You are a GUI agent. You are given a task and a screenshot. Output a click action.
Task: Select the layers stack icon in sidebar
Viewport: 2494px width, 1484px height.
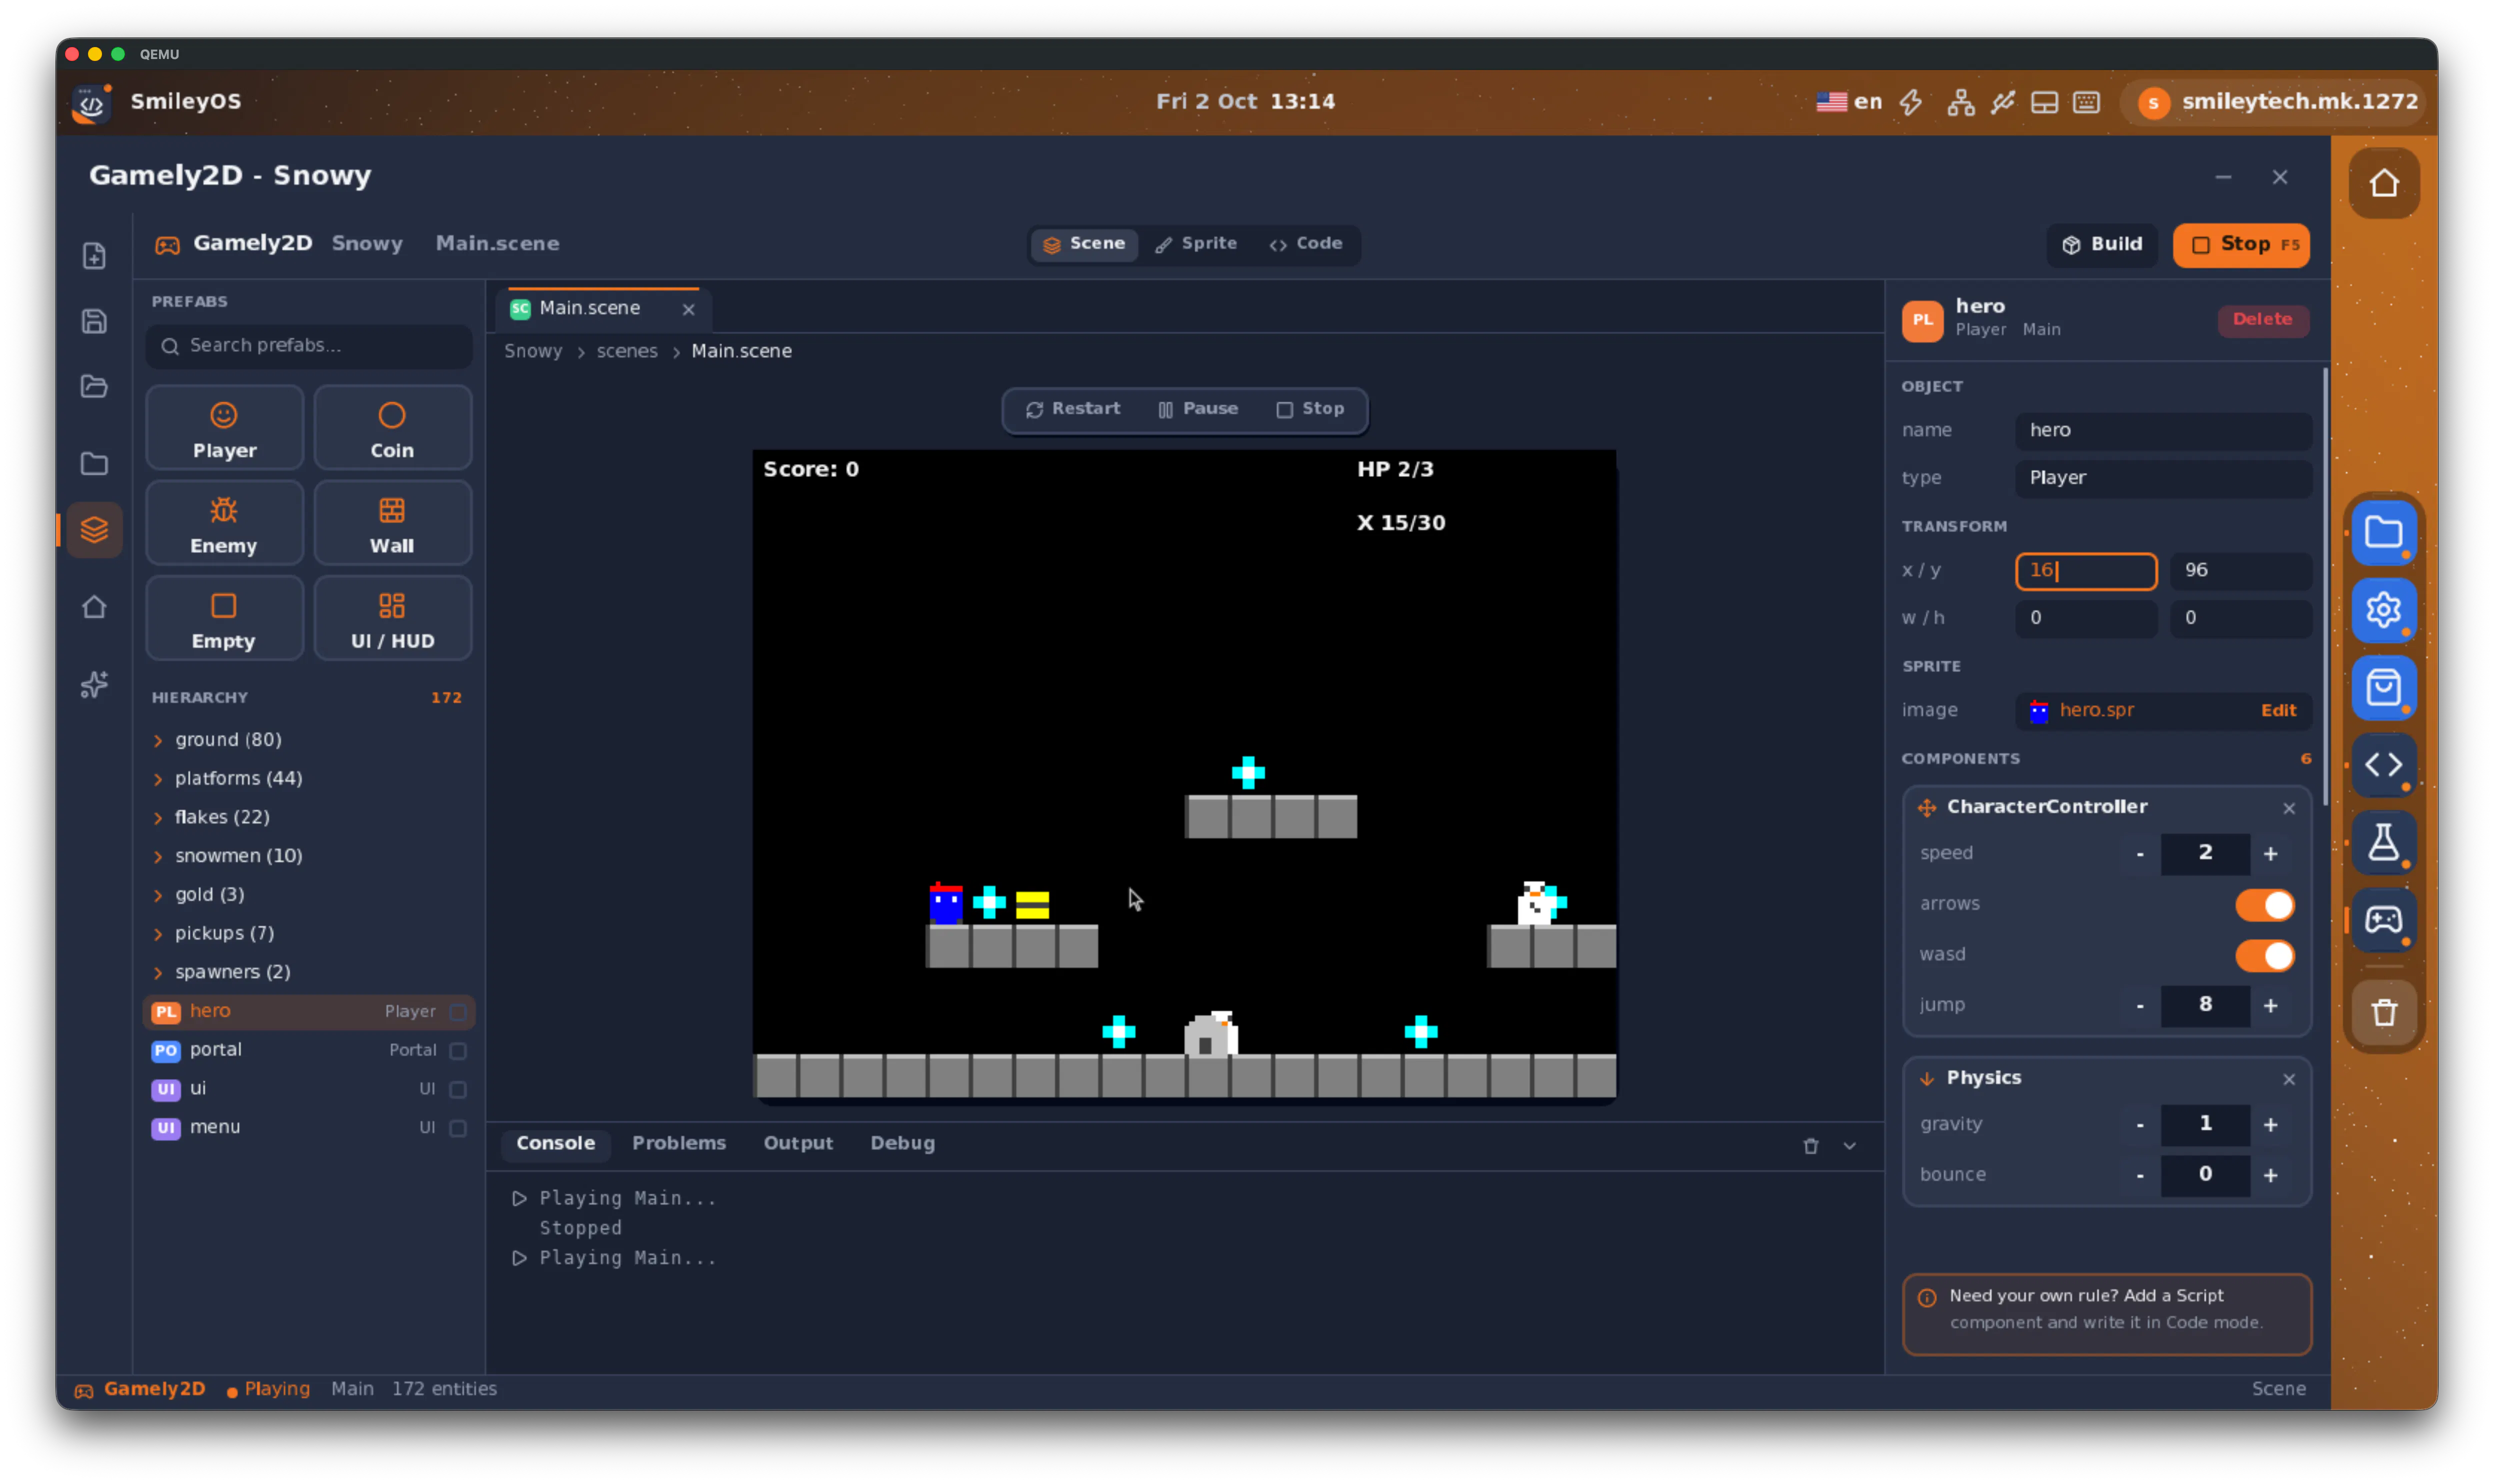click(94, 529)
